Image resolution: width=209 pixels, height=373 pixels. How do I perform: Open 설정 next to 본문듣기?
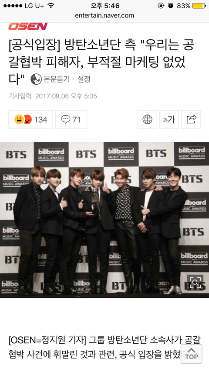(84, 79)
